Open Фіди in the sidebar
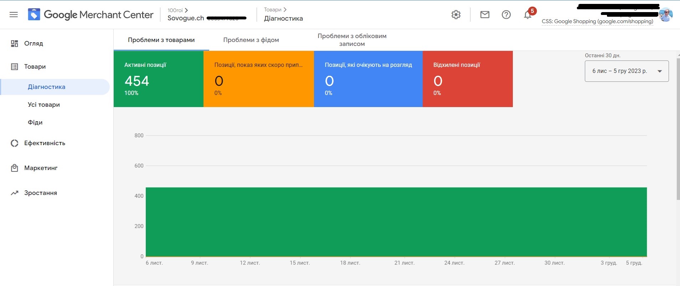This screenshot has height=286, width=680. tap(35, 122)
